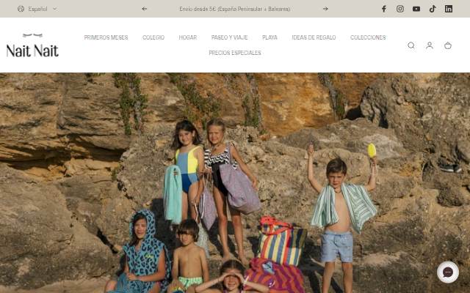Open Precios Especiales link

coord(235,53)
